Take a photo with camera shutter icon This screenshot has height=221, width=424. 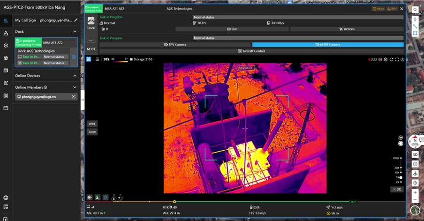[89, 59]
